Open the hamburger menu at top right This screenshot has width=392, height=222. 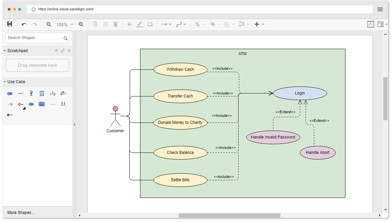380,9
